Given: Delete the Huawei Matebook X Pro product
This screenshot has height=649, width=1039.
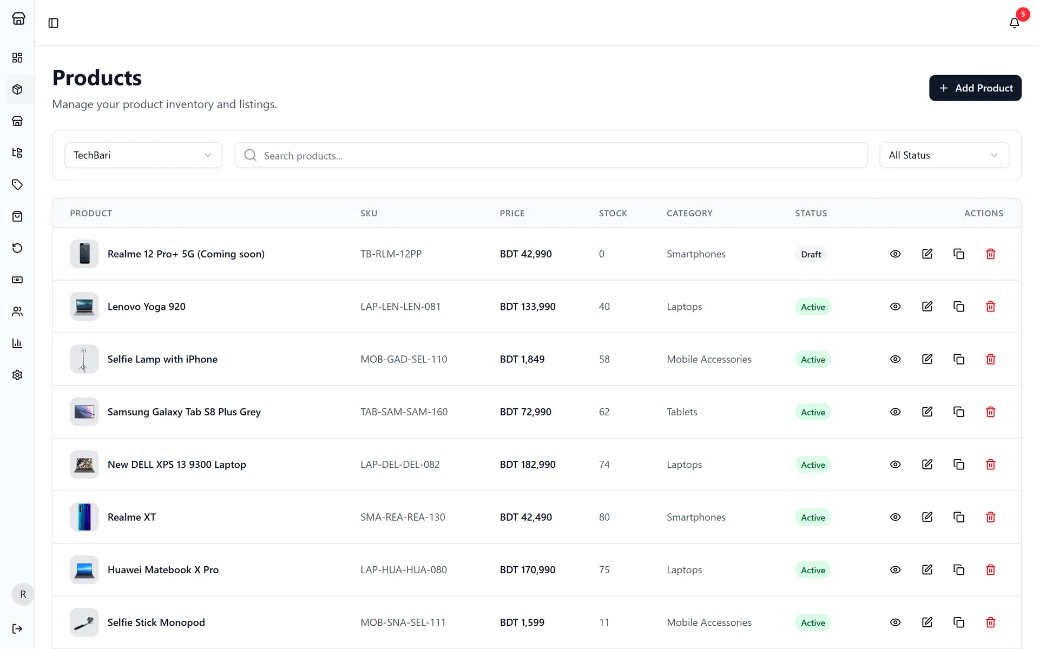Looking at the screenshot, I should tap(990, 569).
